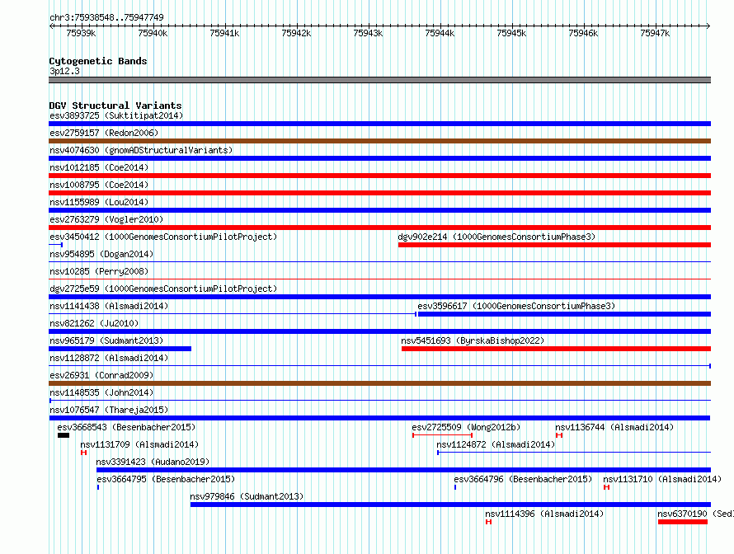Viewport: 734px width, 554px height.
Task: Select the nsv1155989 (Lou2014) label
Action: pos(99,202)
